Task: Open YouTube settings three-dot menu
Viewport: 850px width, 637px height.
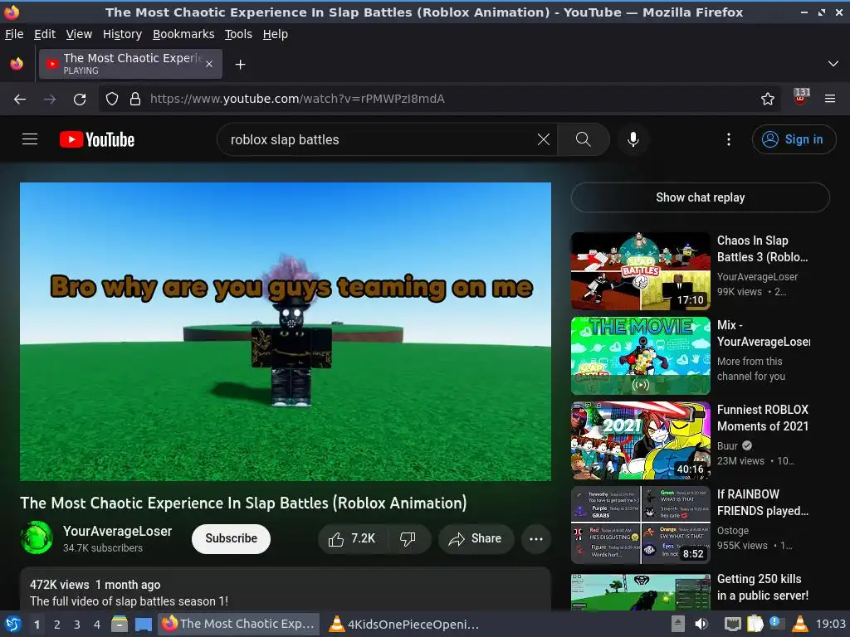Action: (x=729, y=139)
